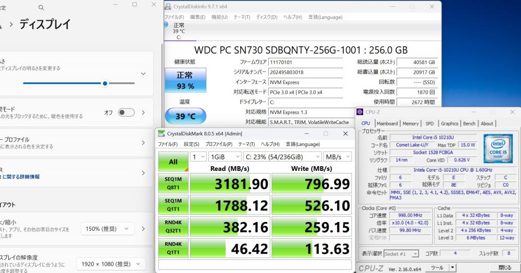Viewport: 521px width, 273px height.
Task: Click the 正常 93% health status button
Action: [185, 80]
